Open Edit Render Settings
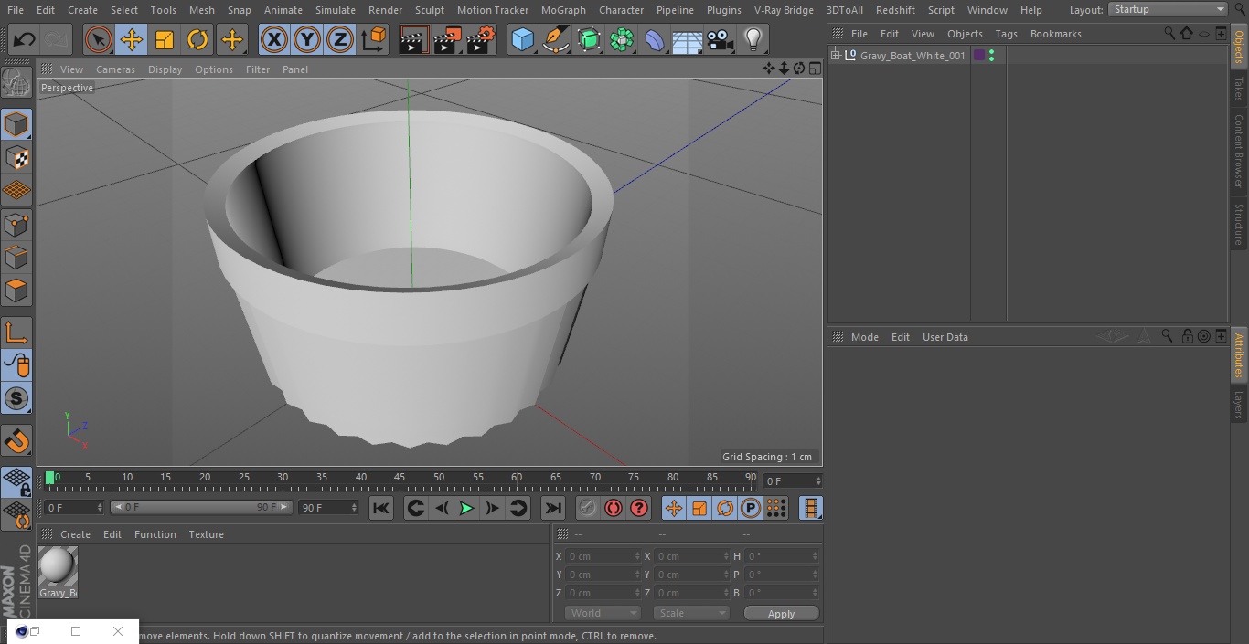Image resolution: width=1249 pixels, height=644 pixels. pyautogui.click(x=481, y=39)
